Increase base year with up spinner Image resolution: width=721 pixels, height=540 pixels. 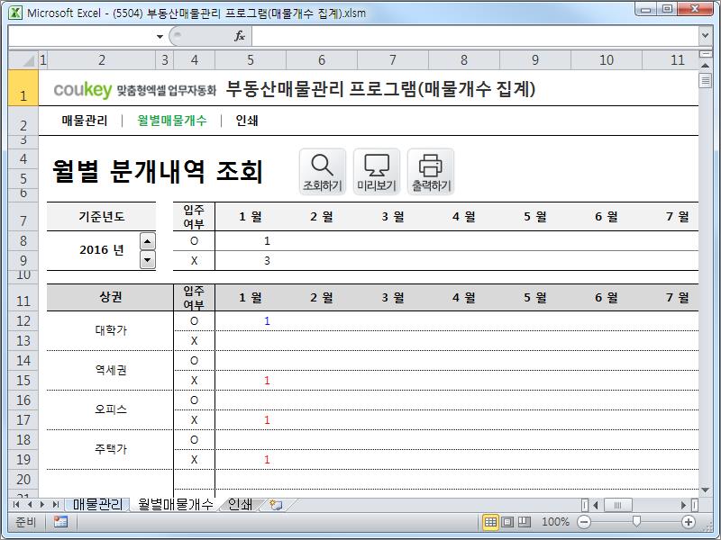(147, 241)
